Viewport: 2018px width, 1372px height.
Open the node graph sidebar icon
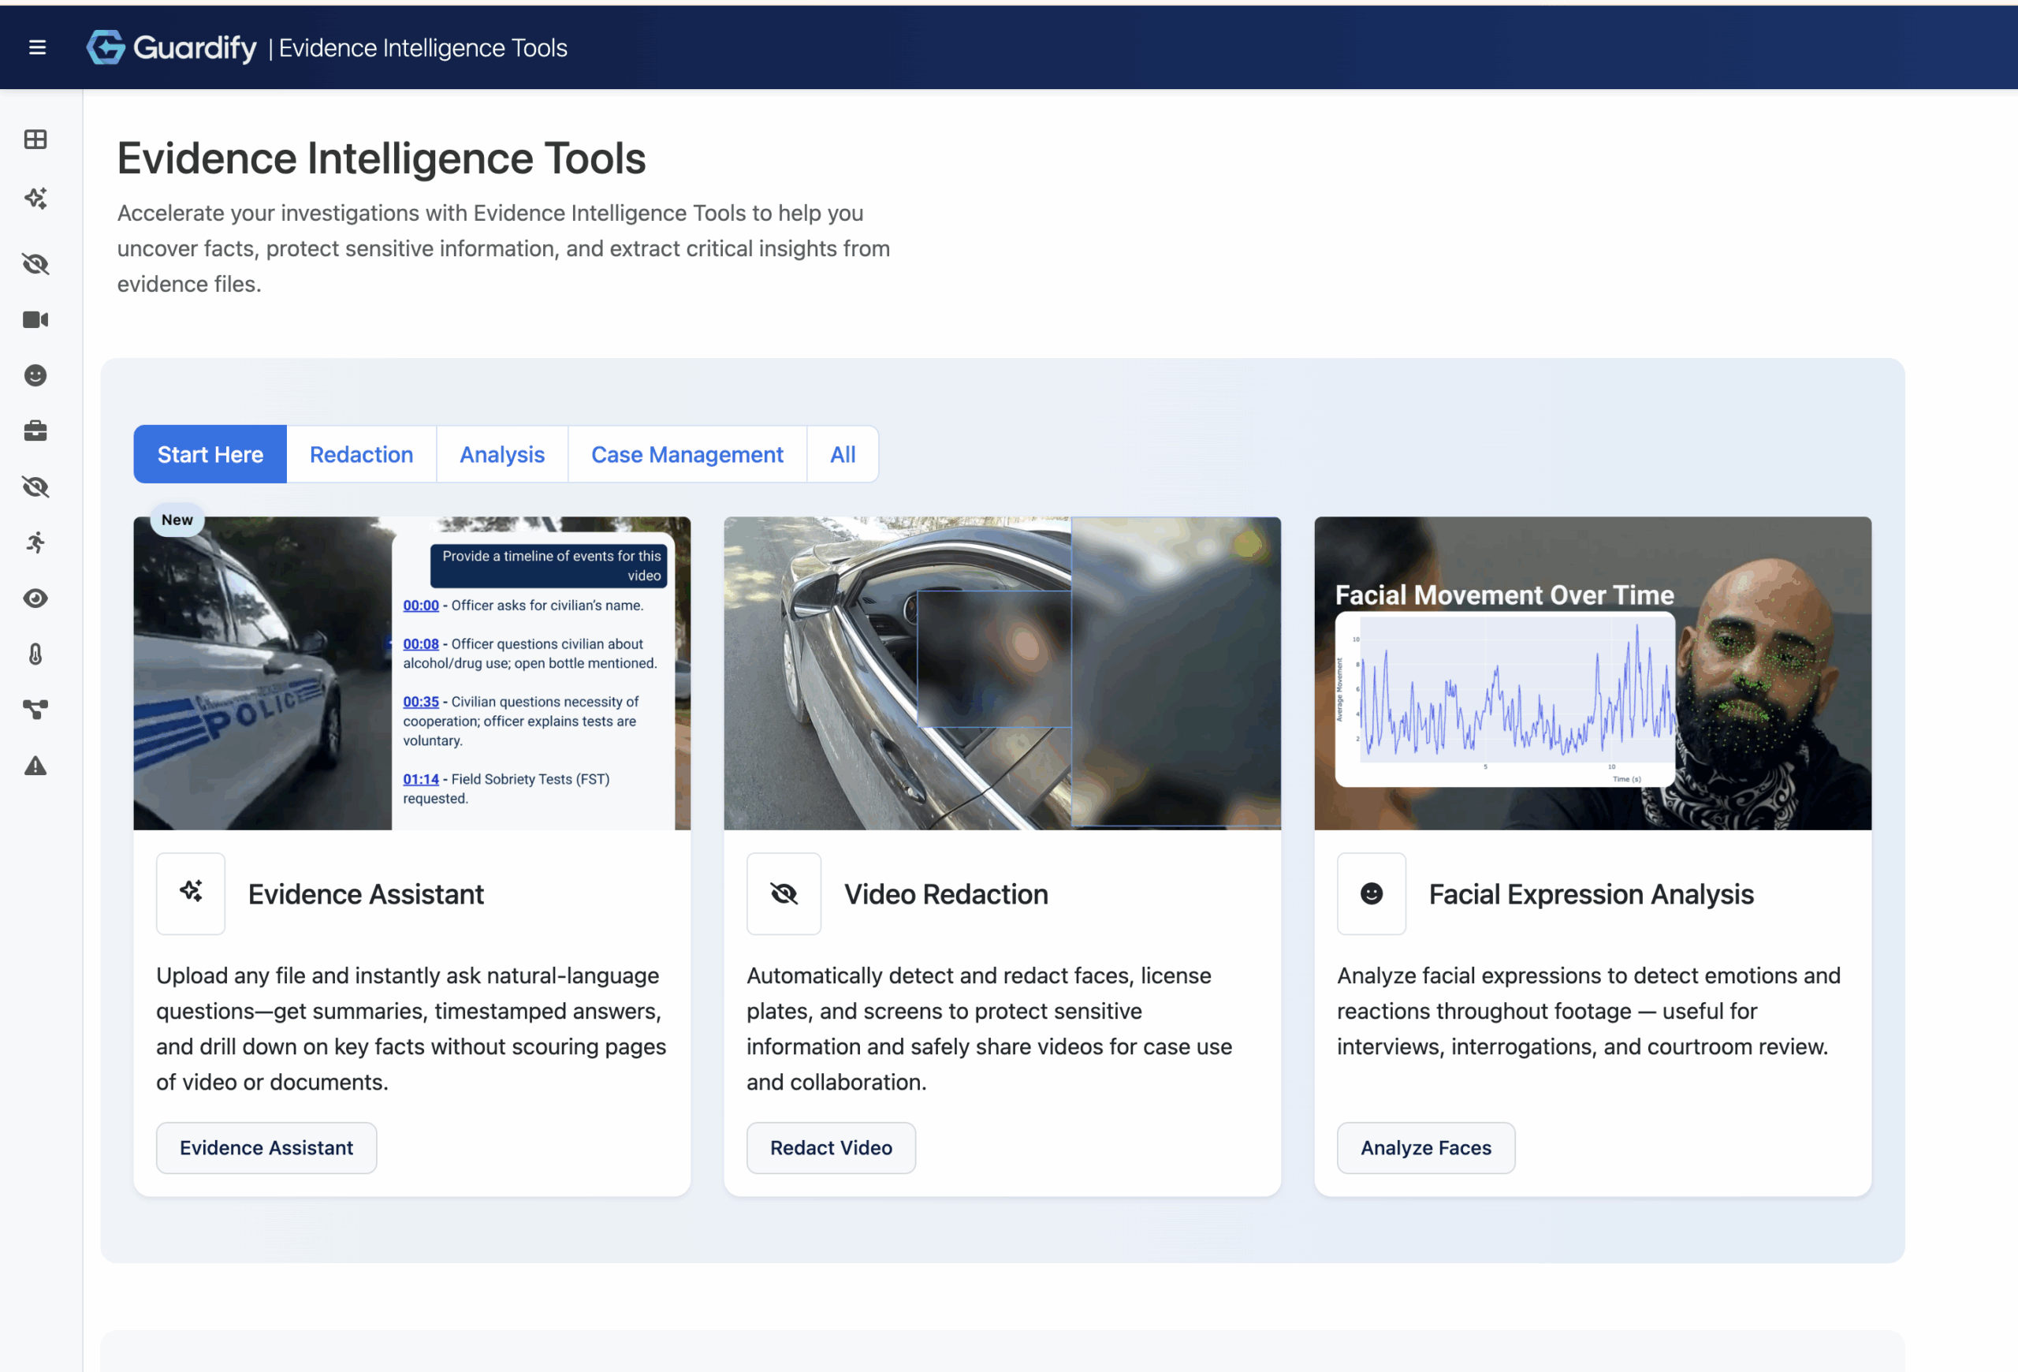pos(35,710)
